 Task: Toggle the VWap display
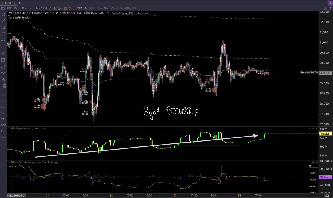click(x=128, y=8)
